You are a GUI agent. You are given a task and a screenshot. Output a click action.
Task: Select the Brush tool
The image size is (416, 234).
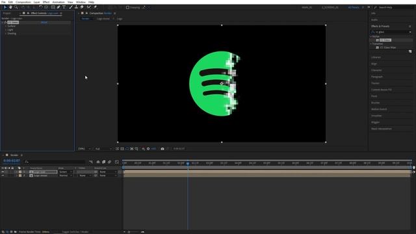click(x=71, y=7)
